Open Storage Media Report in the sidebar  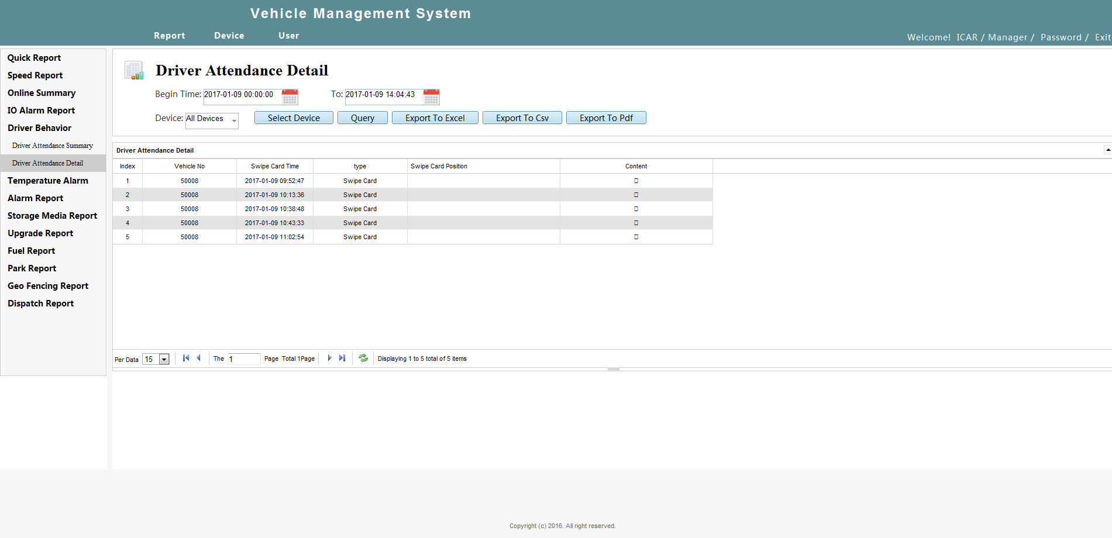pos(52,216)
